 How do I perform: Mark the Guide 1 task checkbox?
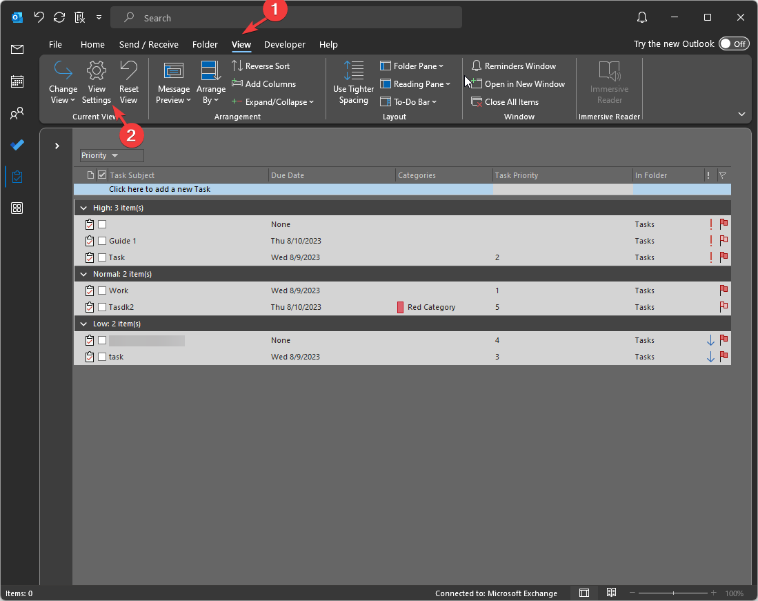(x=102, y=241)
